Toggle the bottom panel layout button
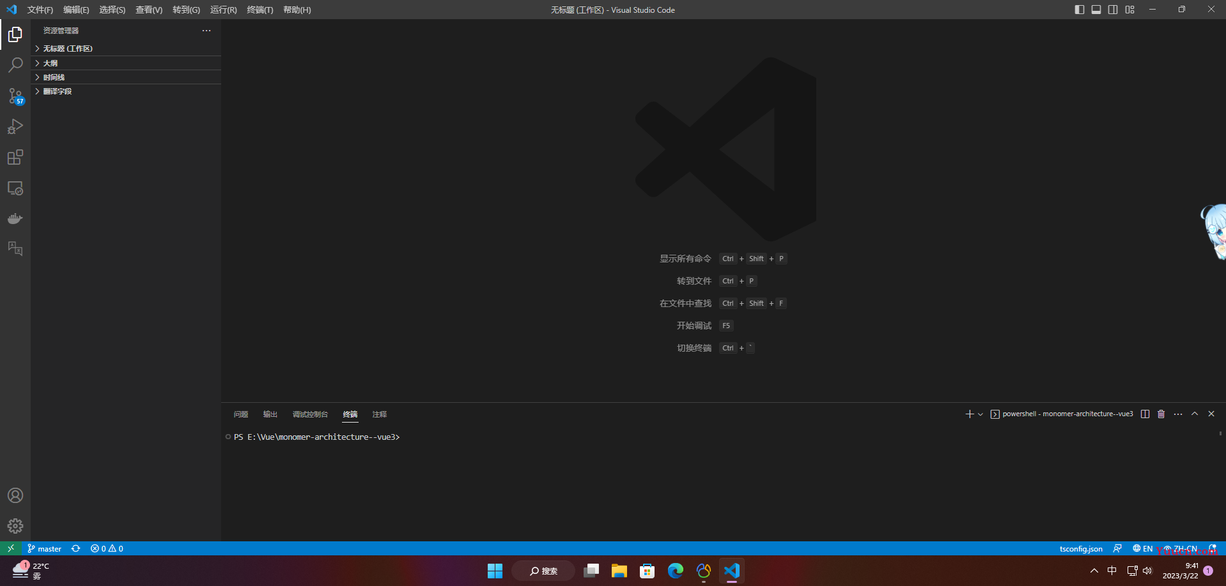1226x586 pixels. click(1096, 10)
